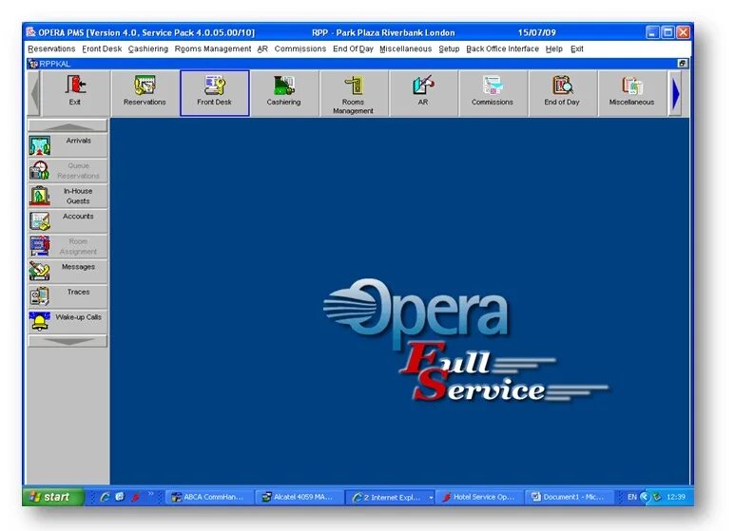The height and width of the screenshot is (531, 735).
Task: Switch to ABCA CommHan taskbar item
Action: [x=208, y=498]
